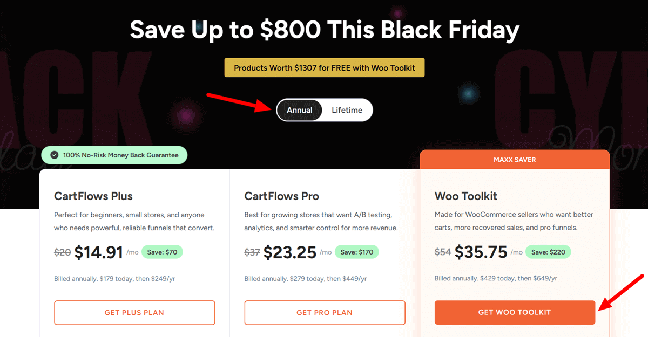Click the CartFlows Plus plan title
Screen dimensions: 648x337
(x=93, y=196)
